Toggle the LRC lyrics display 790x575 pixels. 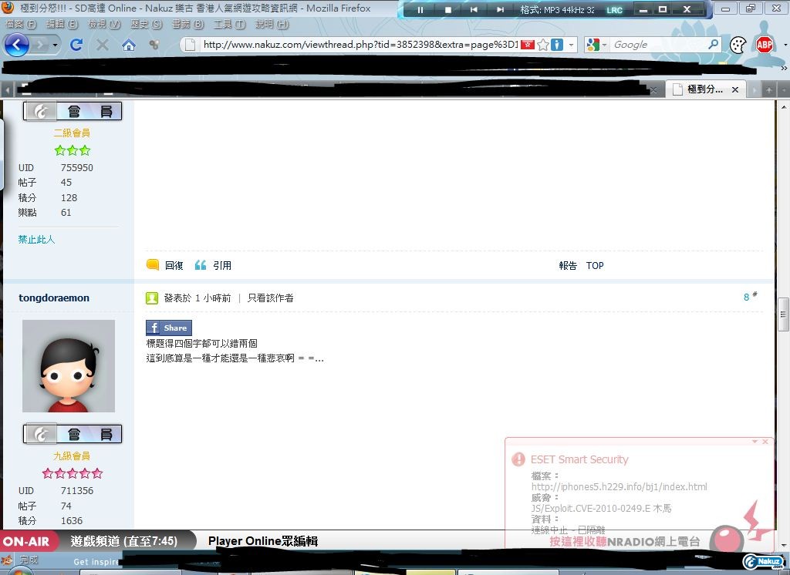pyautogui.click(x=614, y=10)
